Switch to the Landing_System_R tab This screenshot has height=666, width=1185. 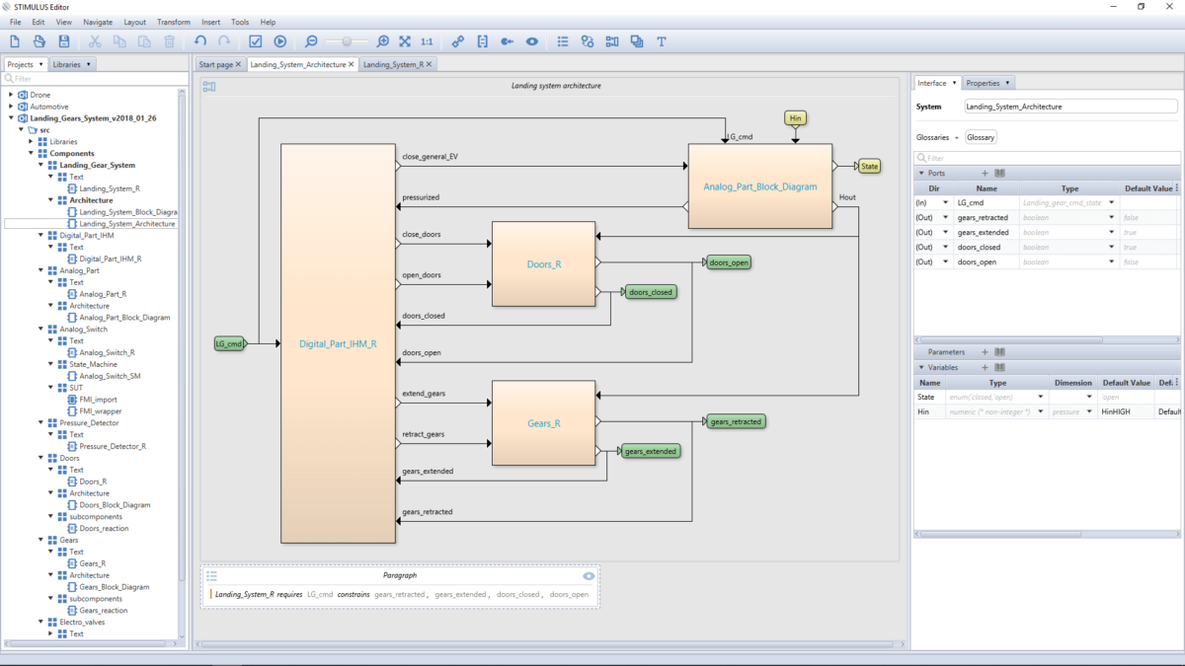pos(393,64)
